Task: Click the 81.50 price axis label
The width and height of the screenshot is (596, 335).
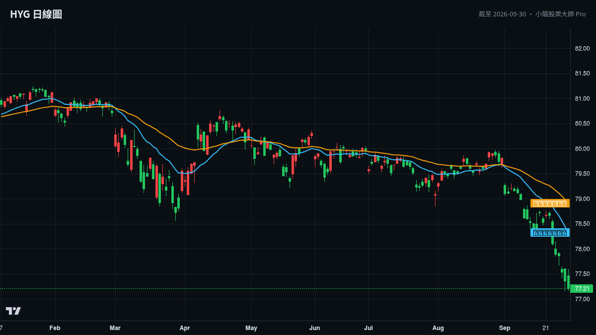Action: (582, 73)
